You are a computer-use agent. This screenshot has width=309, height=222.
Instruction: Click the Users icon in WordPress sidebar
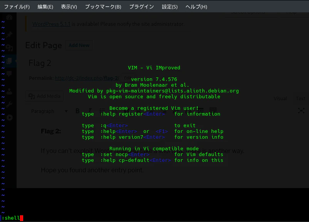pos(9,91)
